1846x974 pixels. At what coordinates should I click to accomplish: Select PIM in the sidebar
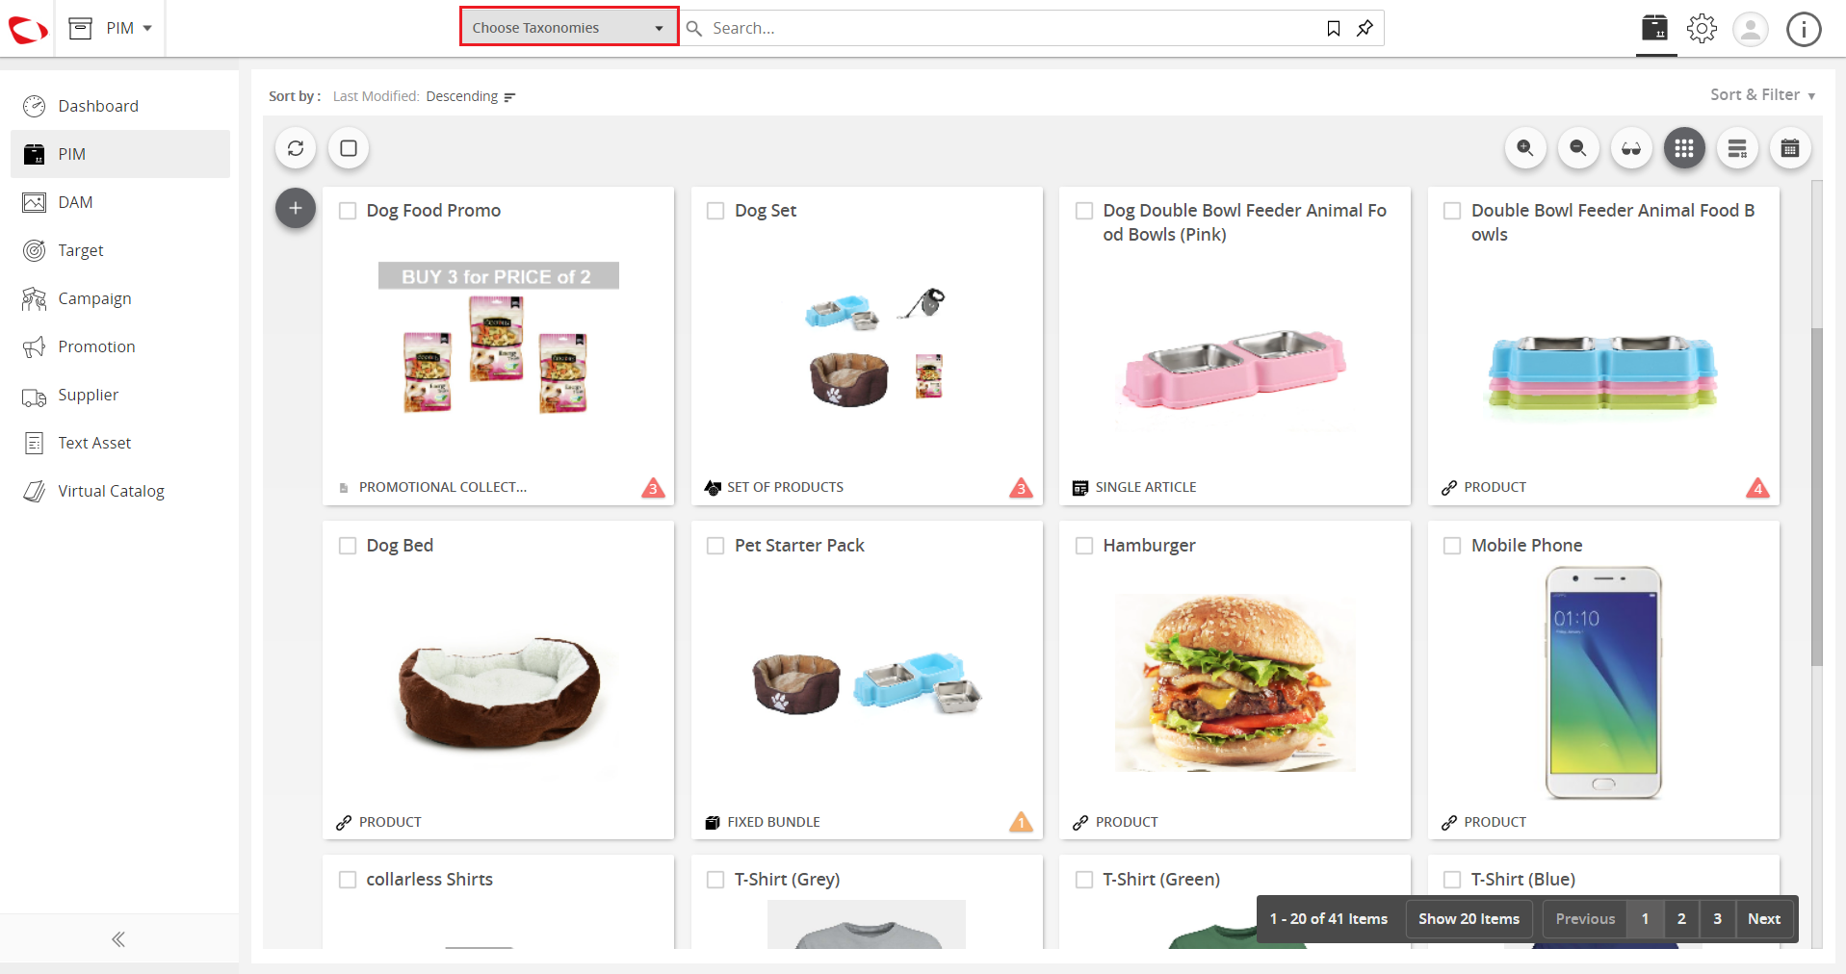point(120,154)
